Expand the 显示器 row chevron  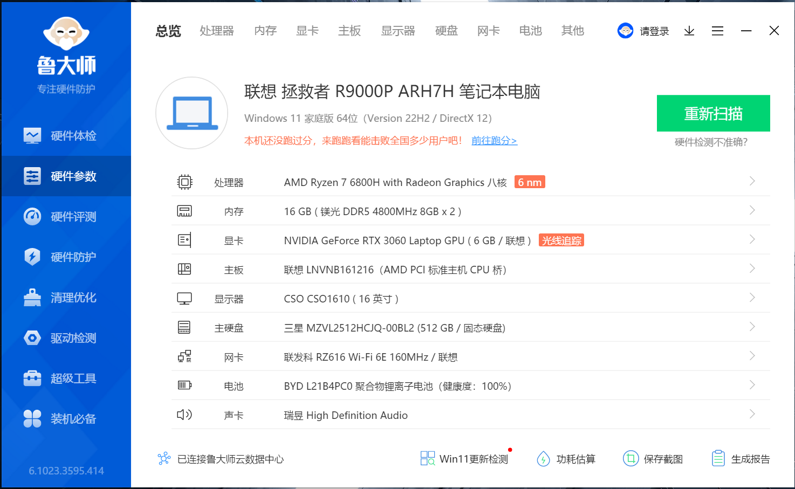click(752, 298)
